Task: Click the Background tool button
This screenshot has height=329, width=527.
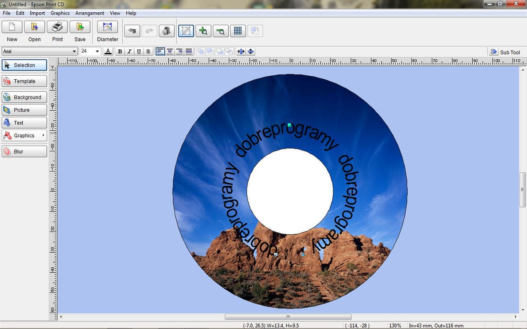Action: [x=24, y=97]
